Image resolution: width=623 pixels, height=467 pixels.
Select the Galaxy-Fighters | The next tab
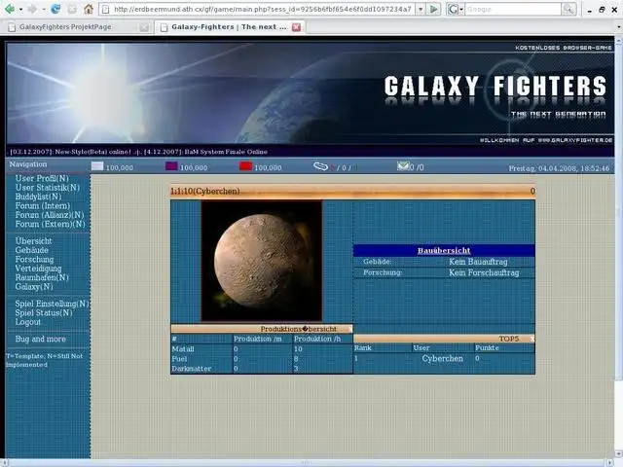(230, 27)
